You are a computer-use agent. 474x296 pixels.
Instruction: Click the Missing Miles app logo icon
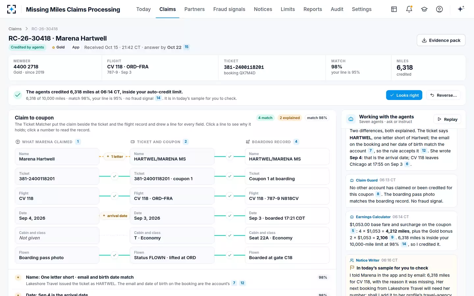coord(12,9)
